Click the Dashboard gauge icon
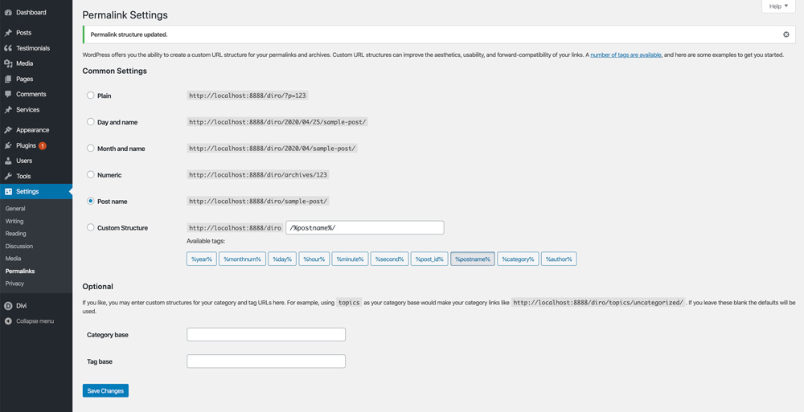 pos(8,12)
